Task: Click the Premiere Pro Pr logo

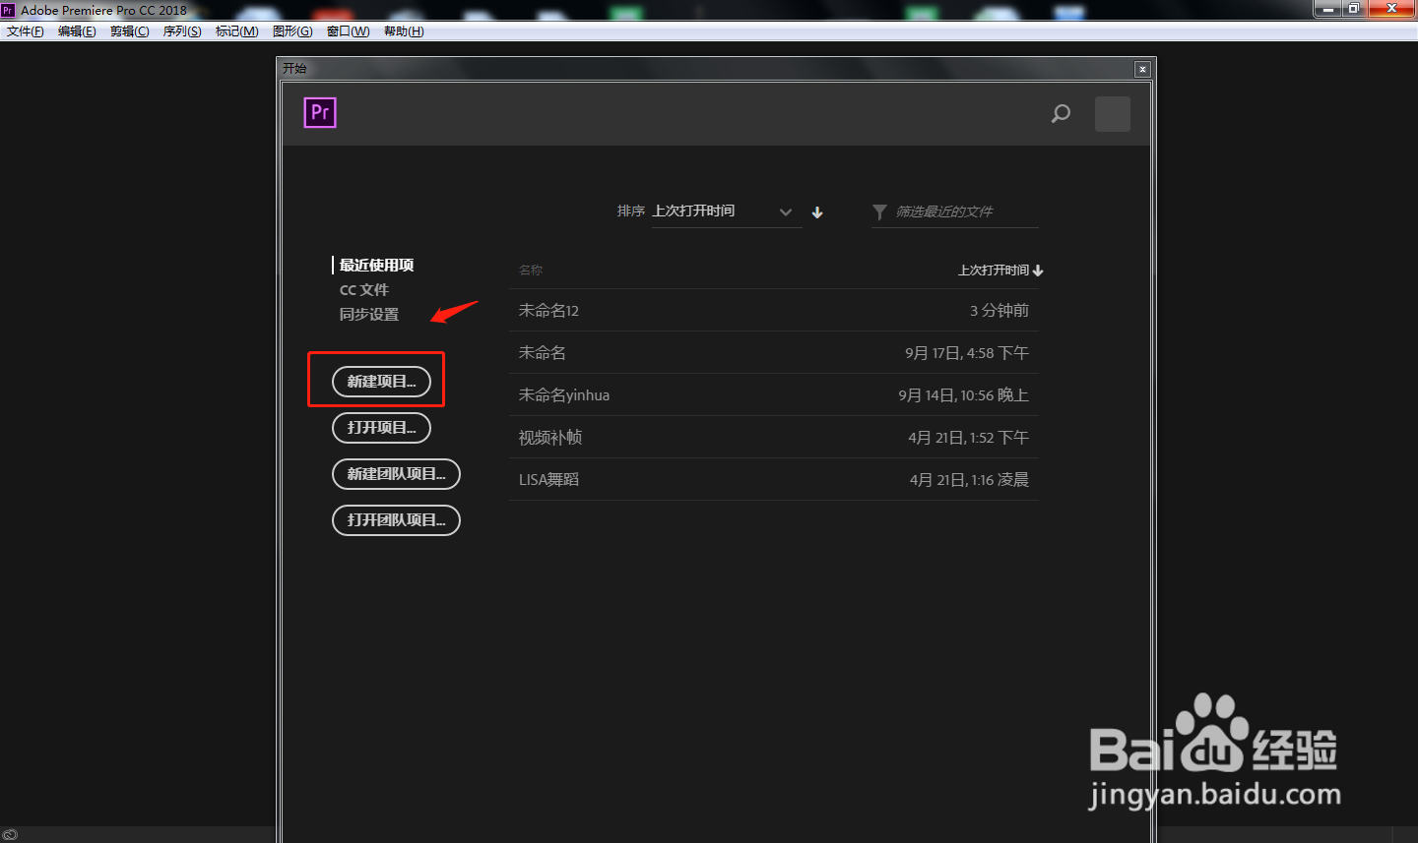Action: pos(320,112)
